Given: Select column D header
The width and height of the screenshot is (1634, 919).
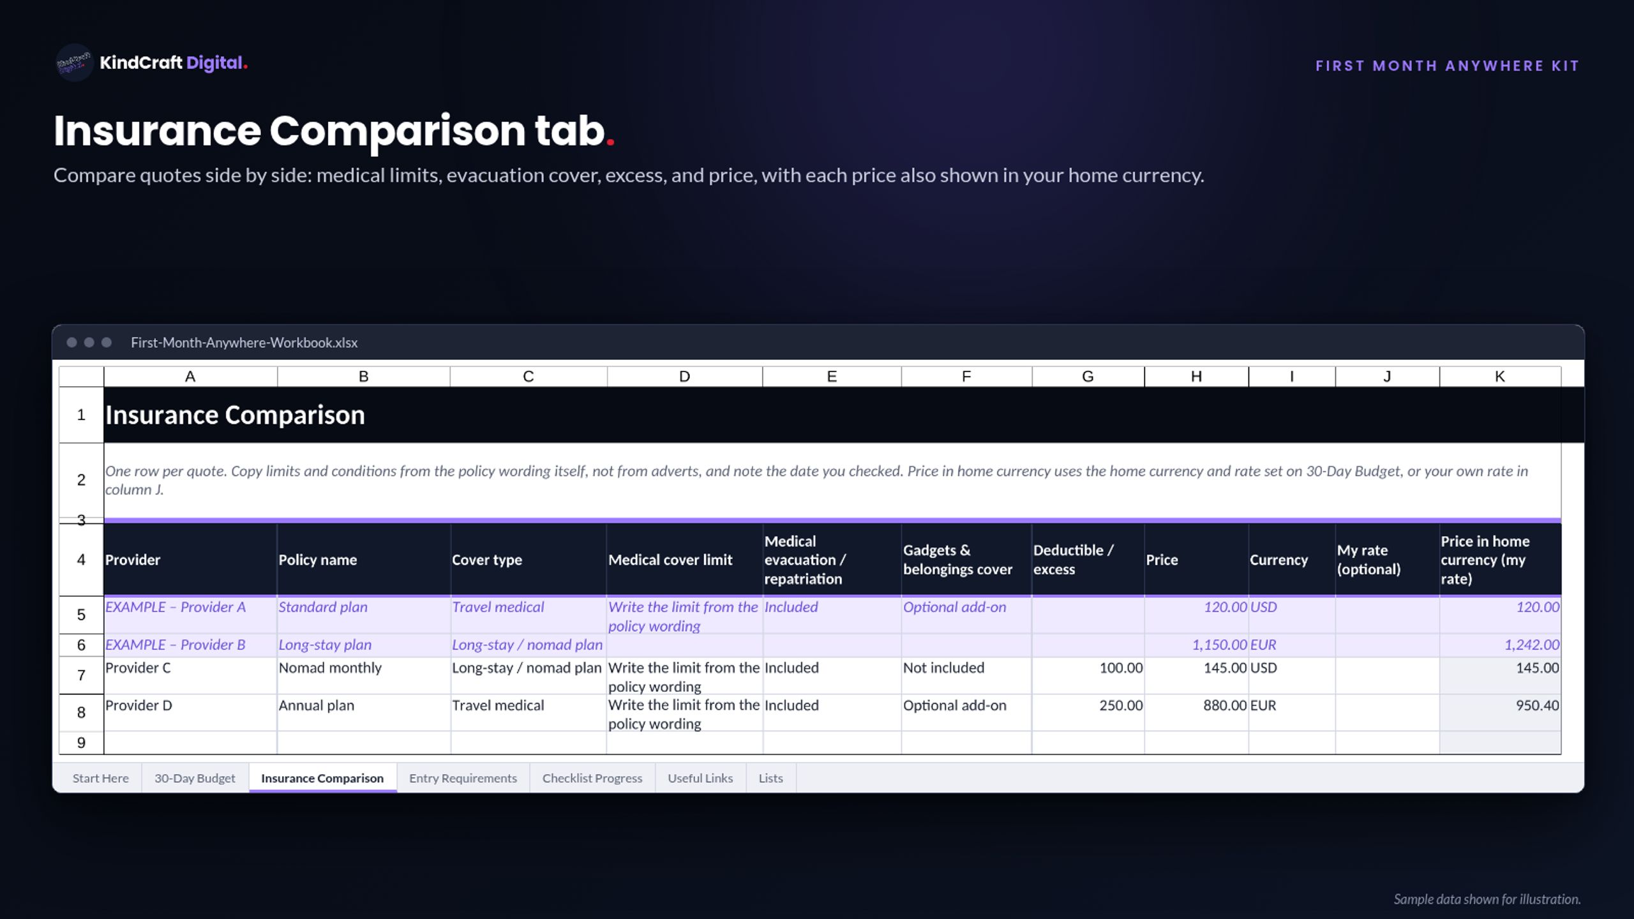Looking at the screenshot, I should [x=684, y=377].
